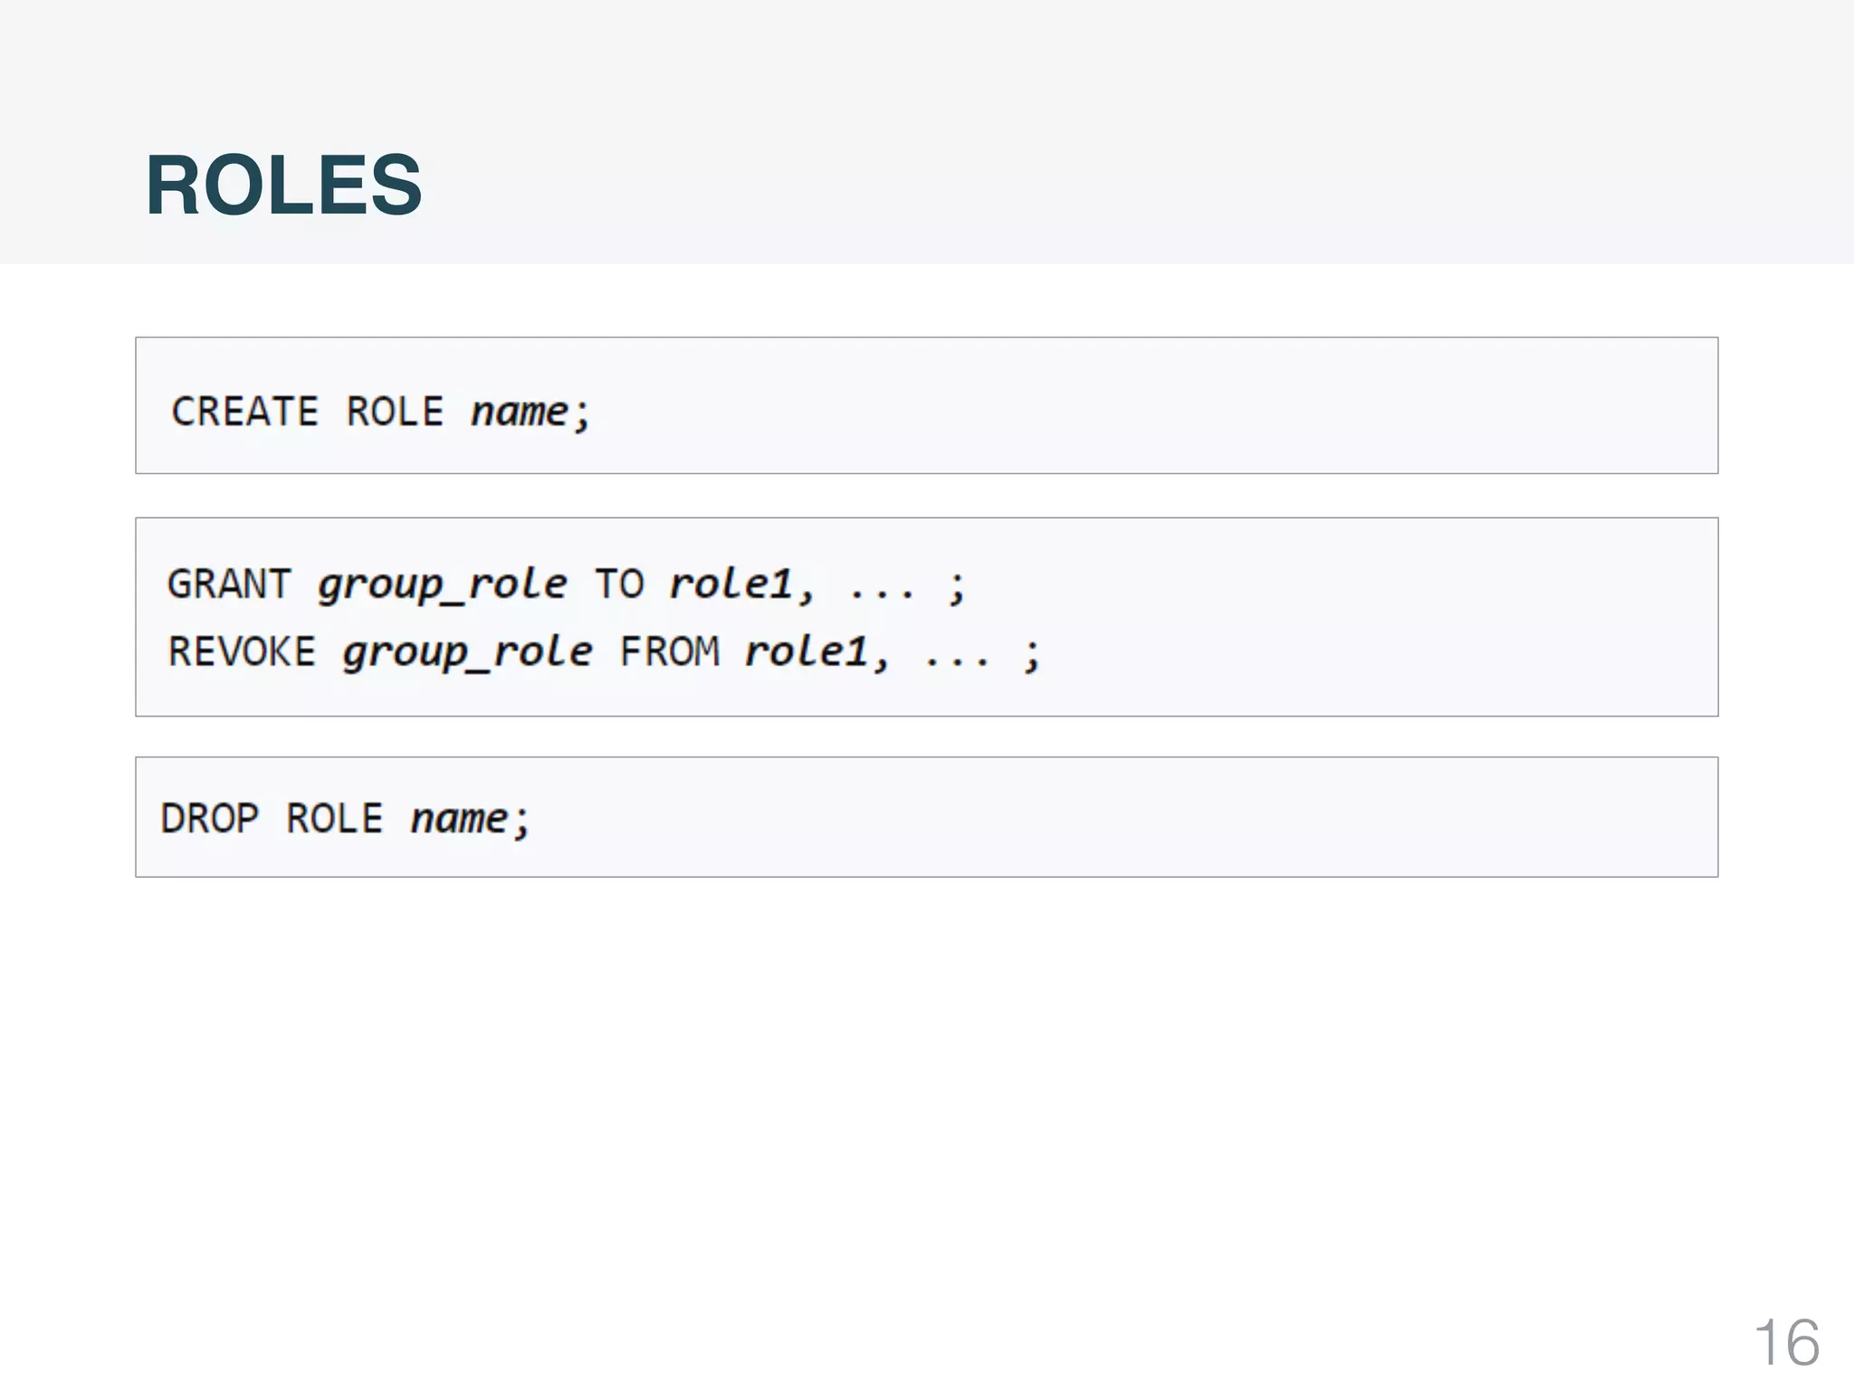
Task: Click the REVOKE keyword
Action: coord(242,652)
